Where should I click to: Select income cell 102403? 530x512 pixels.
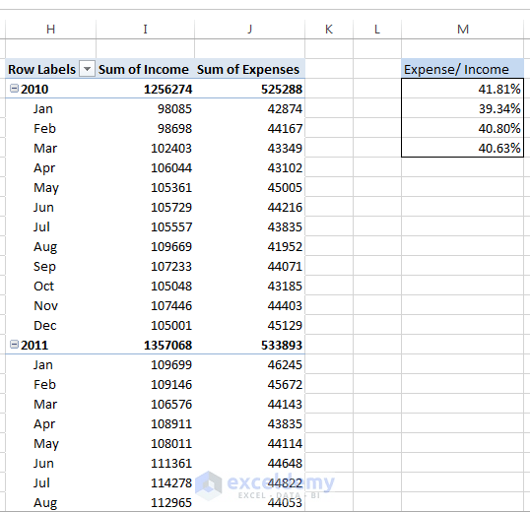[146, 148]
